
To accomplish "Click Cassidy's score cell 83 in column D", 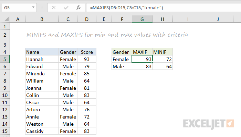I will 87,131.
